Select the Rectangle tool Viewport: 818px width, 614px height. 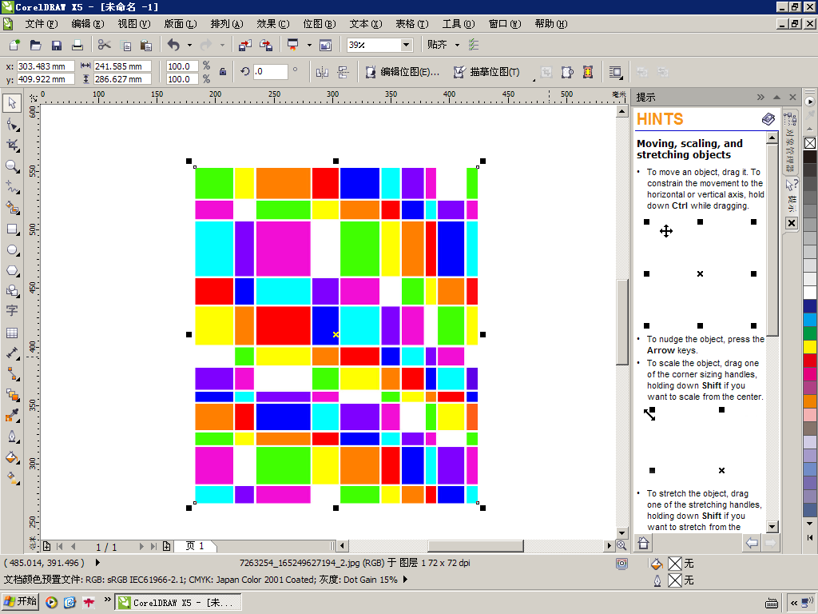click(x=12, y=229)
